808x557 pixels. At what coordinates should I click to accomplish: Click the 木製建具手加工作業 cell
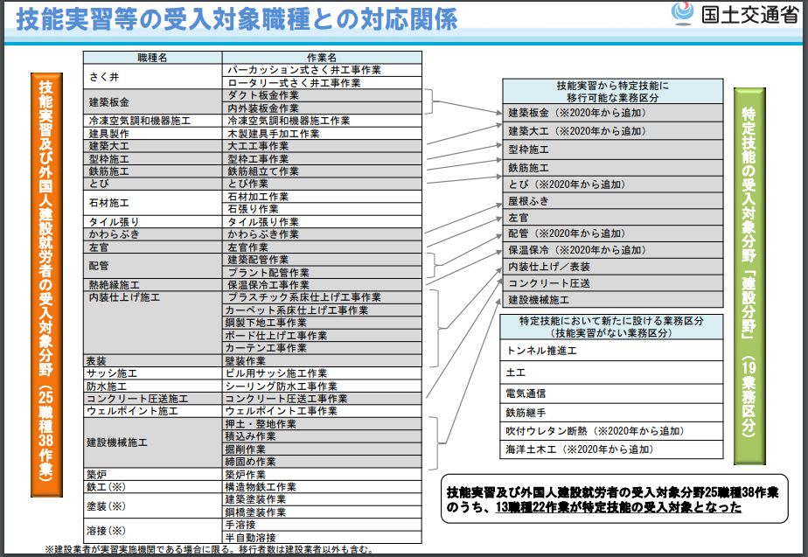pos(322,134)
